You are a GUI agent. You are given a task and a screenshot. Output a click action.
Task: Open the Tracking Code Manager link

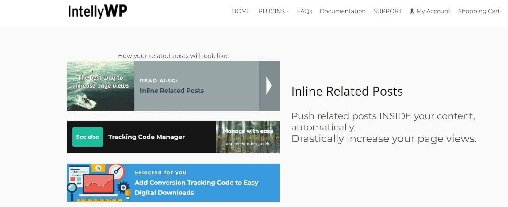click(x=146, y=137)
